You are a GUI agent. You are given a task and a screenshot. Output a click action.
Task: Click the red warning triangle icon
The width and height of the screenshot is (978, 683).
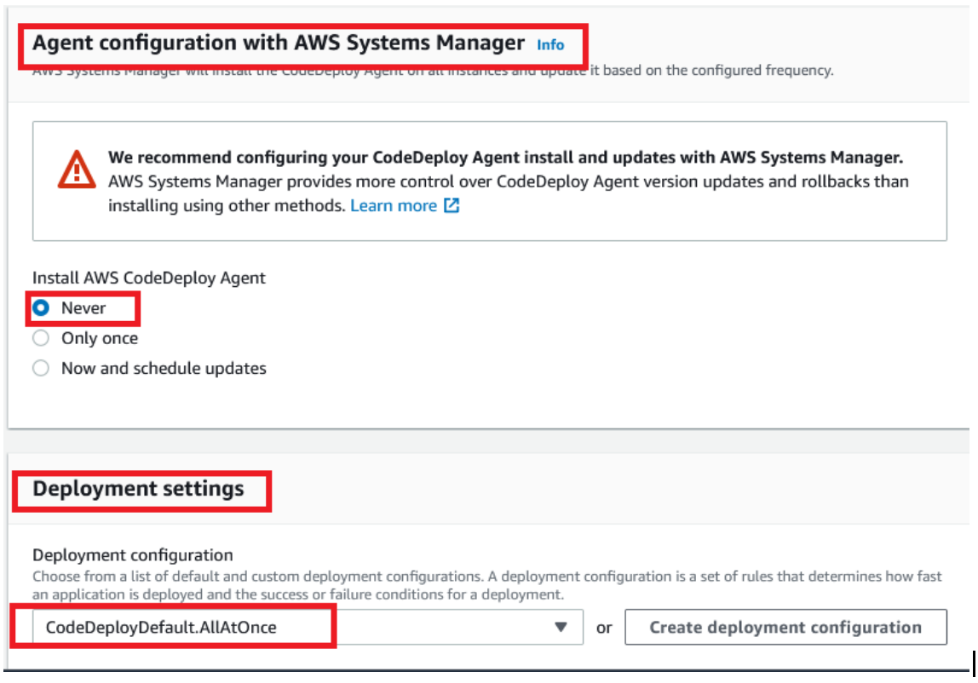click(77, 169)
